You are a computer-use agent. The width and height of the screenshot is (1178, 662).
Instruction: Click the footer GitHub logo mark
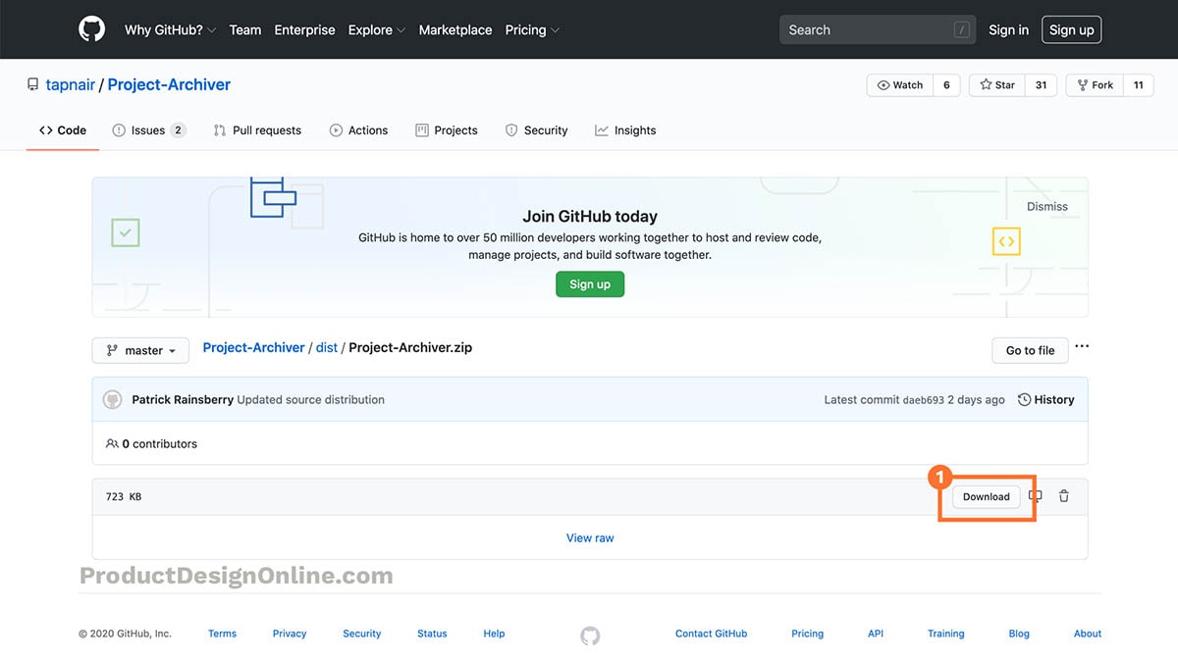pyautogui.click(x=590, y=636)
